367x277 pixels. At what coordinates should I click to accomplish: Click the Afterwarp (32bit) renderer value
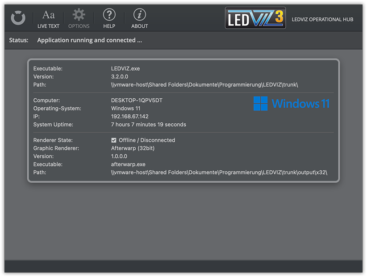coord(133,148)
